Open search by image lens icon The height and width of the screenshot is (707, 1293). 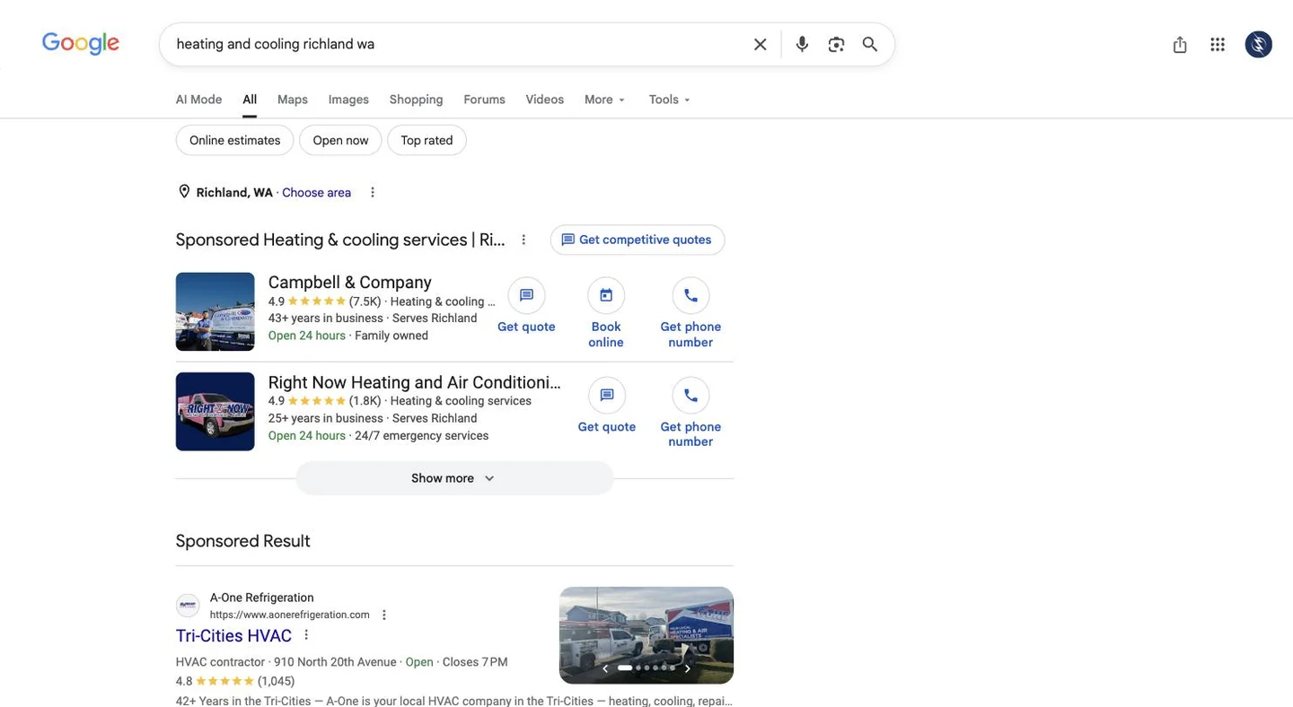tap(836, 44)
